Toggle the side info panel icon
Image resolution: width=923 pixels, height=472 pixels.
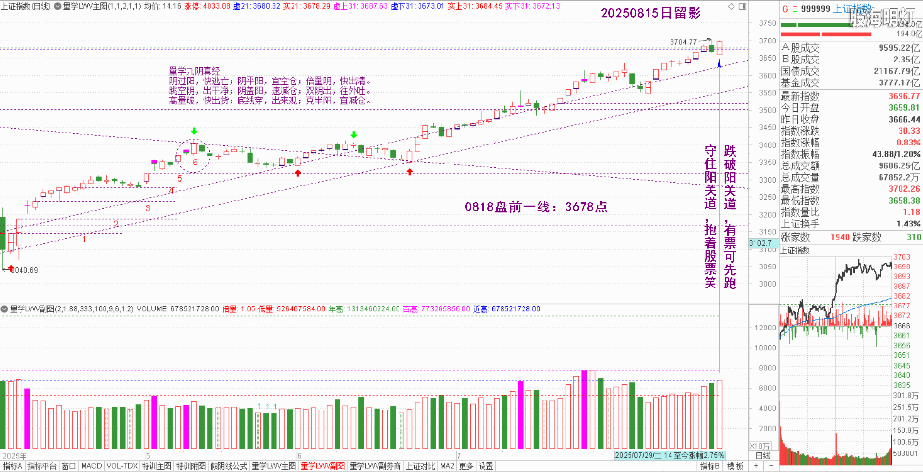[742, 6]
